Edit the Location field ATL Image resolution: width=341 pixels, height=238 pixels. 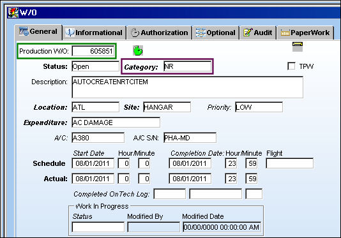click(x=96, y=107)
